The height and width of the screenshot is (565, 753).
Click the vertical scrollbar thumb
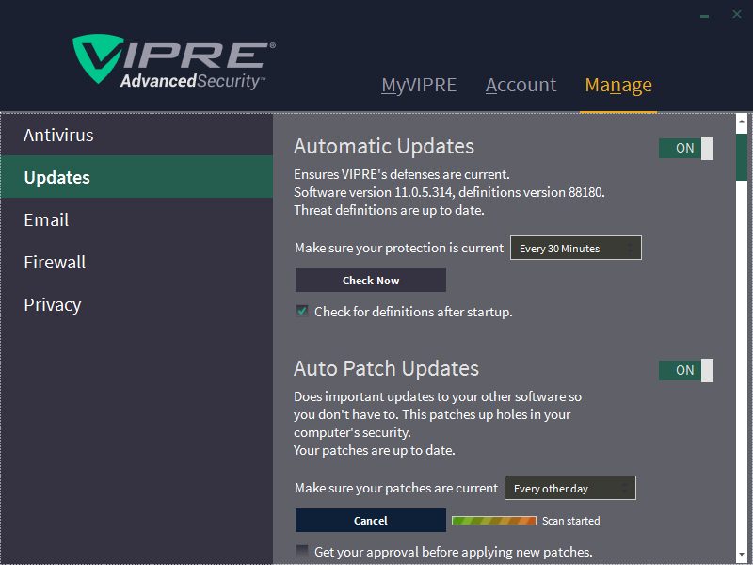click(x=742, y=157)
